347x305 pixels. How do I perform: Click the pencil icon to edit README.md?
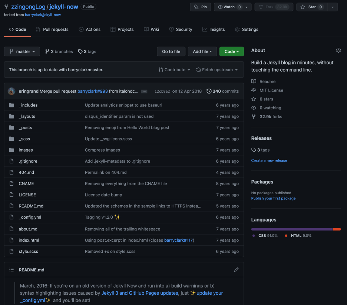pos(237,269)
